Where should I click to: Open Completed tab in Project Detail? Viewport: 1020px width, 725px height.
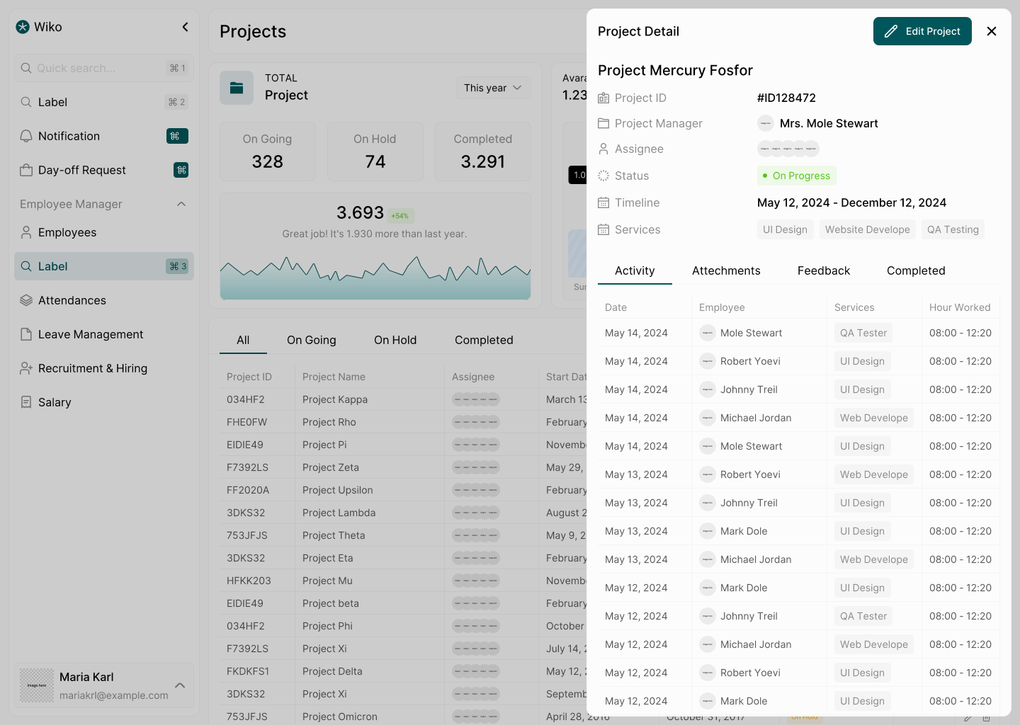point(916,270)
